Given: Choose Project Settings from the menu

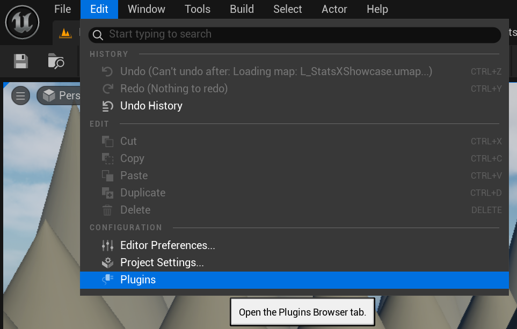Looking at the screenshot, I should (162, 262).
